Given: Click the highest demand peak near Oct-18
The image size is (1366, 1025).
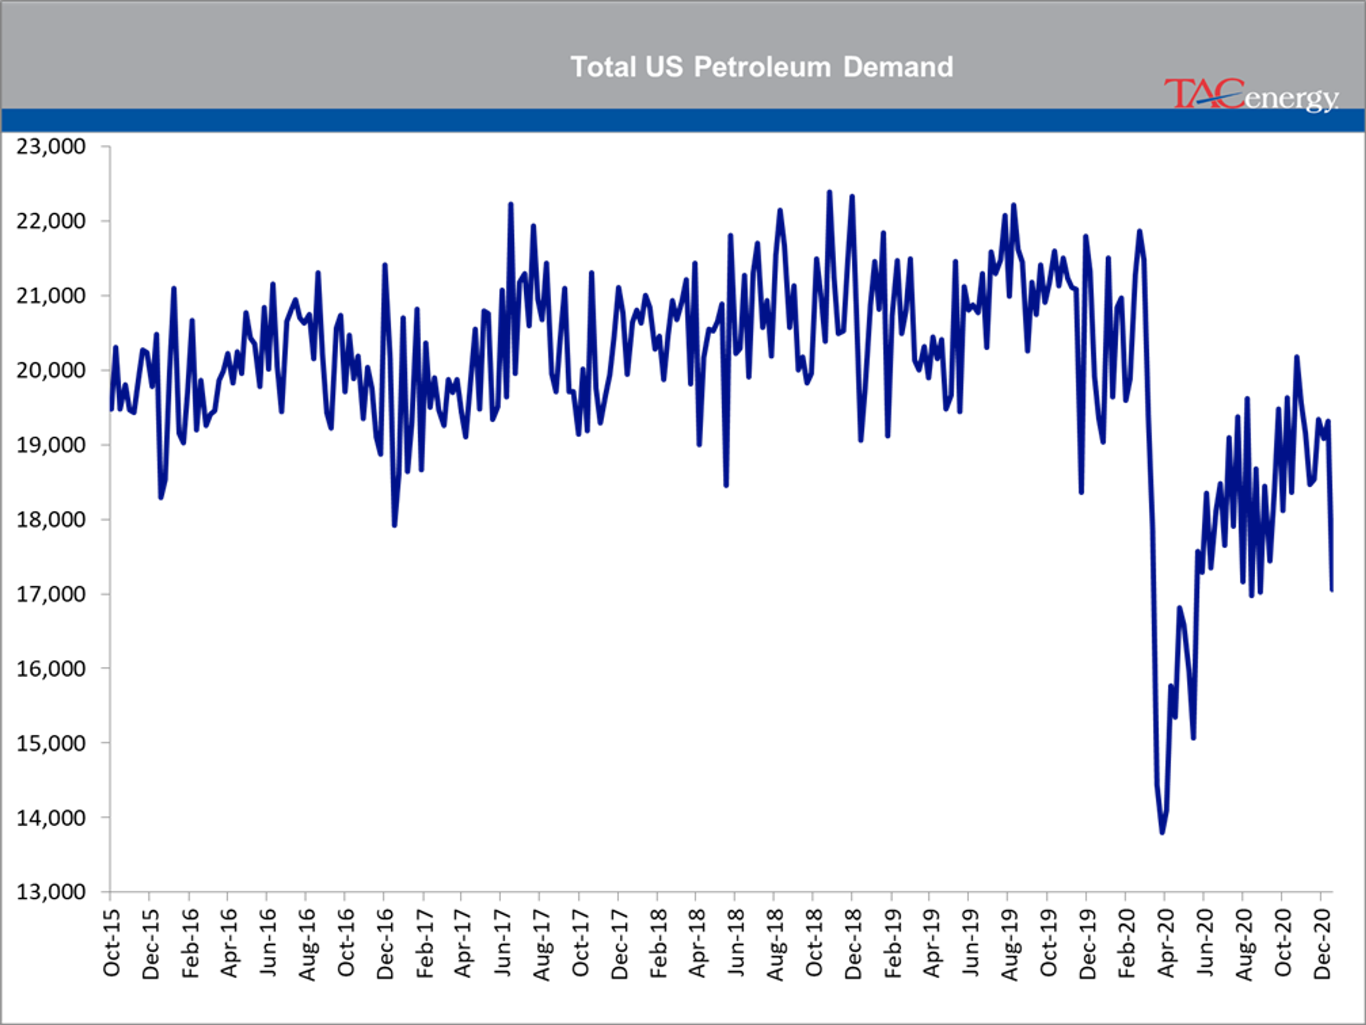Looking at the screenshot, I should 829,192.
